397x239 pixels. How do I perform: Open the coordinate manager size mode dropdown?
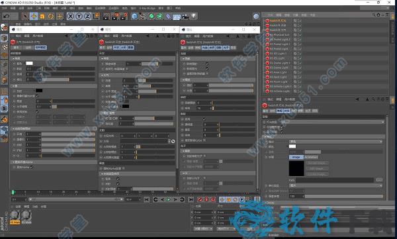[x=226, y=229]
